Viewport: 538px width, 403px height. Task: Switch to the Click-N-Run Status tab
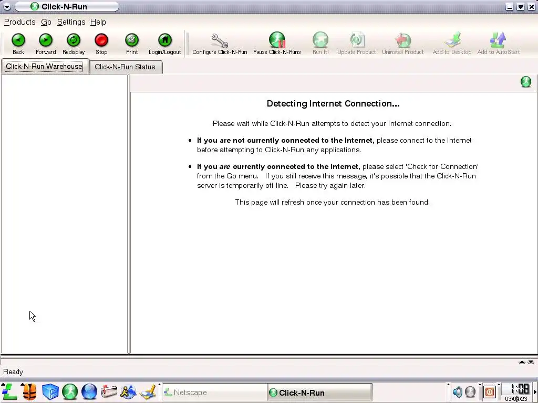(125, 67)
